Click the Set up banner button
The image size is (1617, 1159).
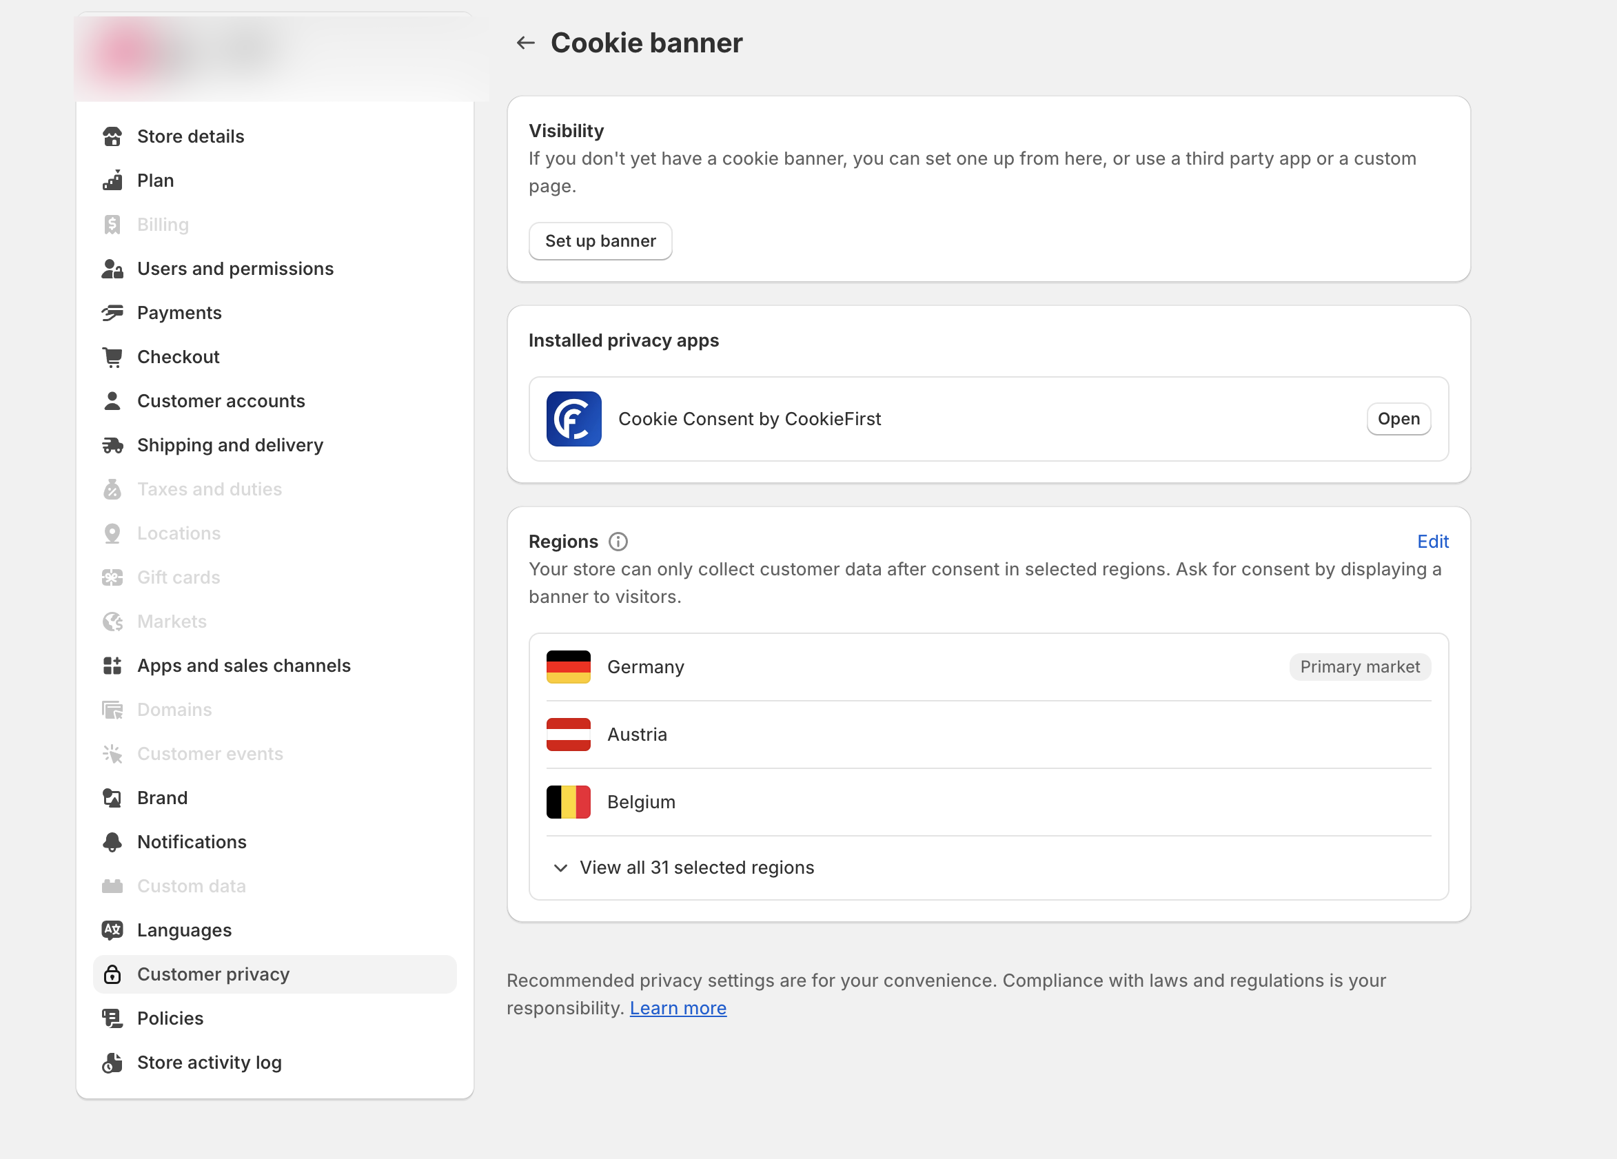(600, 241)
